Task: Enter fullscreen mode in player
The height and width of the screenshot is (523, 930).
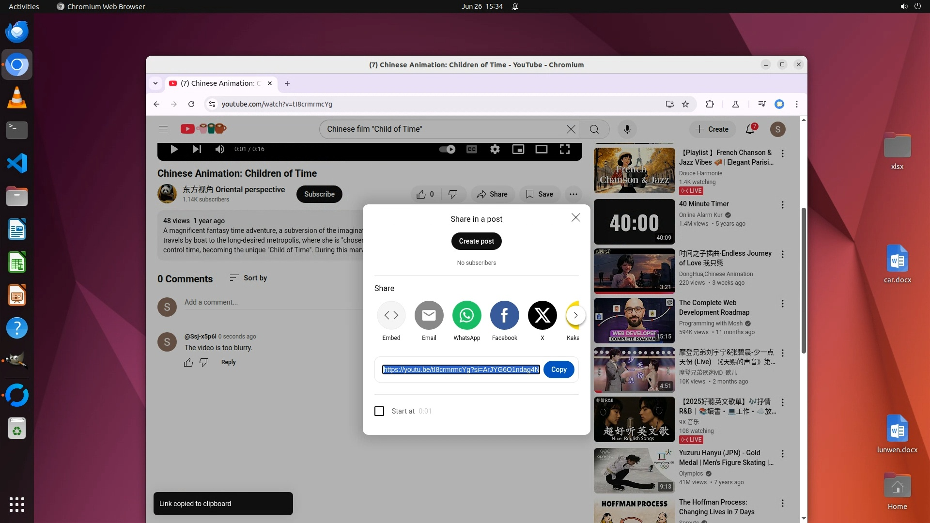Action: click(x=565, y=149)
